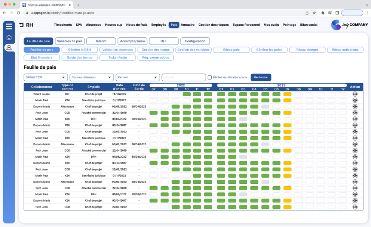Tick Afficher les utilisateurs partis checkbox
371x227 pixels.
click(x=210, y=77)
